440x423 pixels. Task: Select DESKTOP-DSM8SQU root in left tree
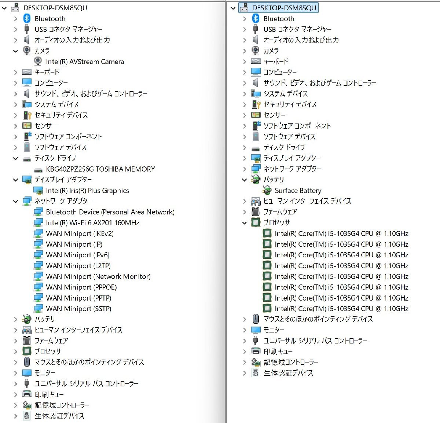coord(55,8)
